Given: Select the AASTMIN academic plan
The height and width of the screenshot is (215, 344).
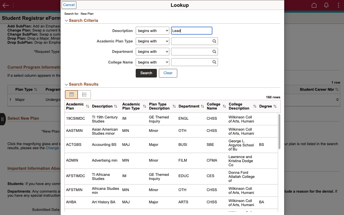Looking at the screenshot, I should [74, 131].
